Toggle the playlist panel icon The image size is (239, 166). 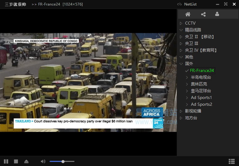tap(232, 161)
